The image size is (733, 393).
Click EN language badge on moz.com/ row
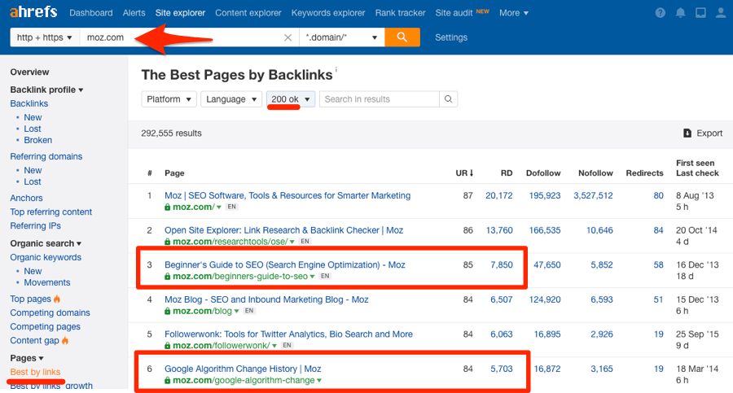point(232,207)
